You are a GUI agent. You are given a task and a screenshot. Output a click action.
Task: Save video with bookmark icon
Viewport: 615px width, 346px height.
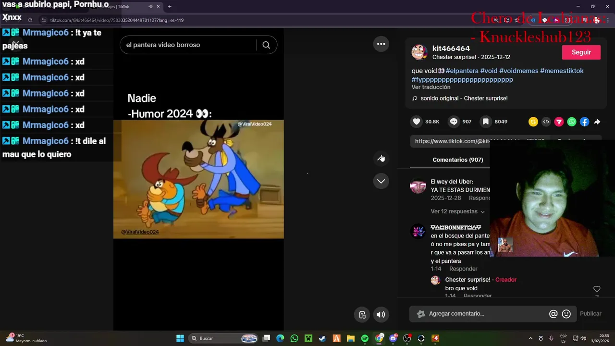(486, 122)
